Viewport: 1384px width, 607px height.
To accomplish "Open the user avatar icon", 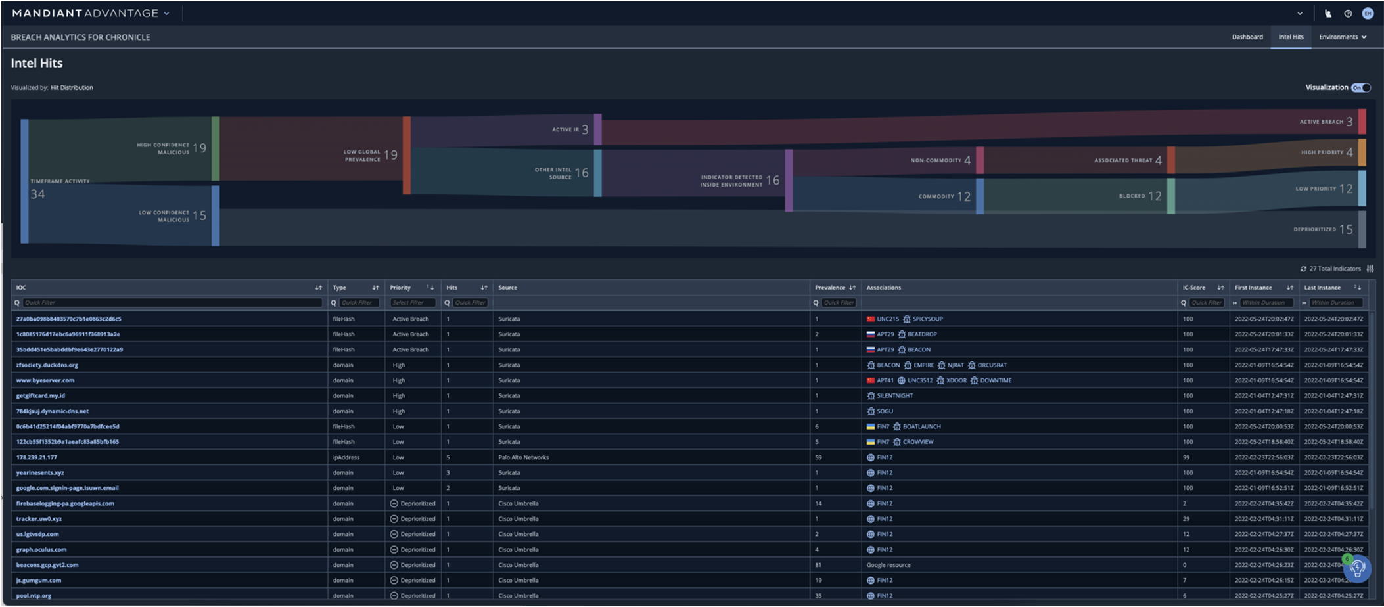I will click(x=1368, y=13).
